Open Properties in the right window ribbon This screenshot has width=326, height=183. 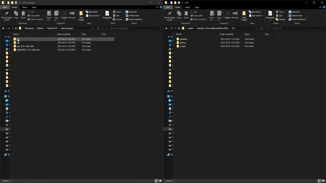coord(270,15)
